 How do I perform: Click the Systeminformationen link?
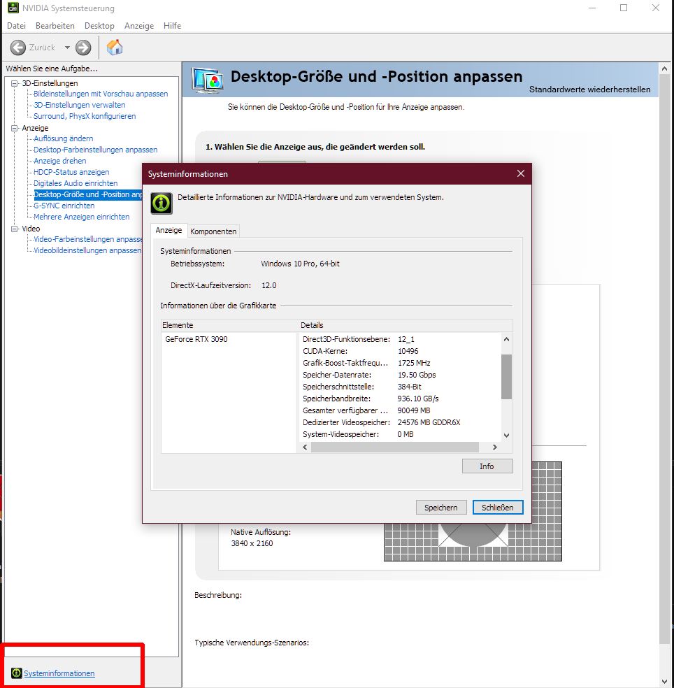tap(59, 673)
